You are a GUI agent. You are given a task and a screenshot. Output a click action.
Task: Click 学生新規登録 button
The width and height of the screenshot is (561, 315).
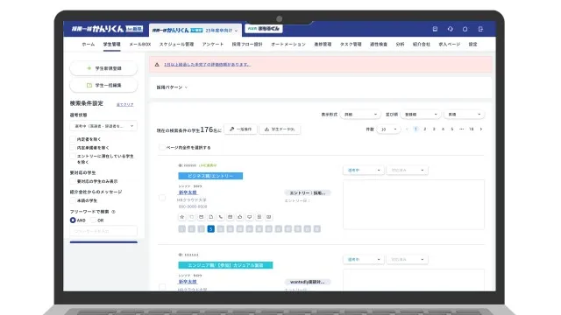coord(103,68)
